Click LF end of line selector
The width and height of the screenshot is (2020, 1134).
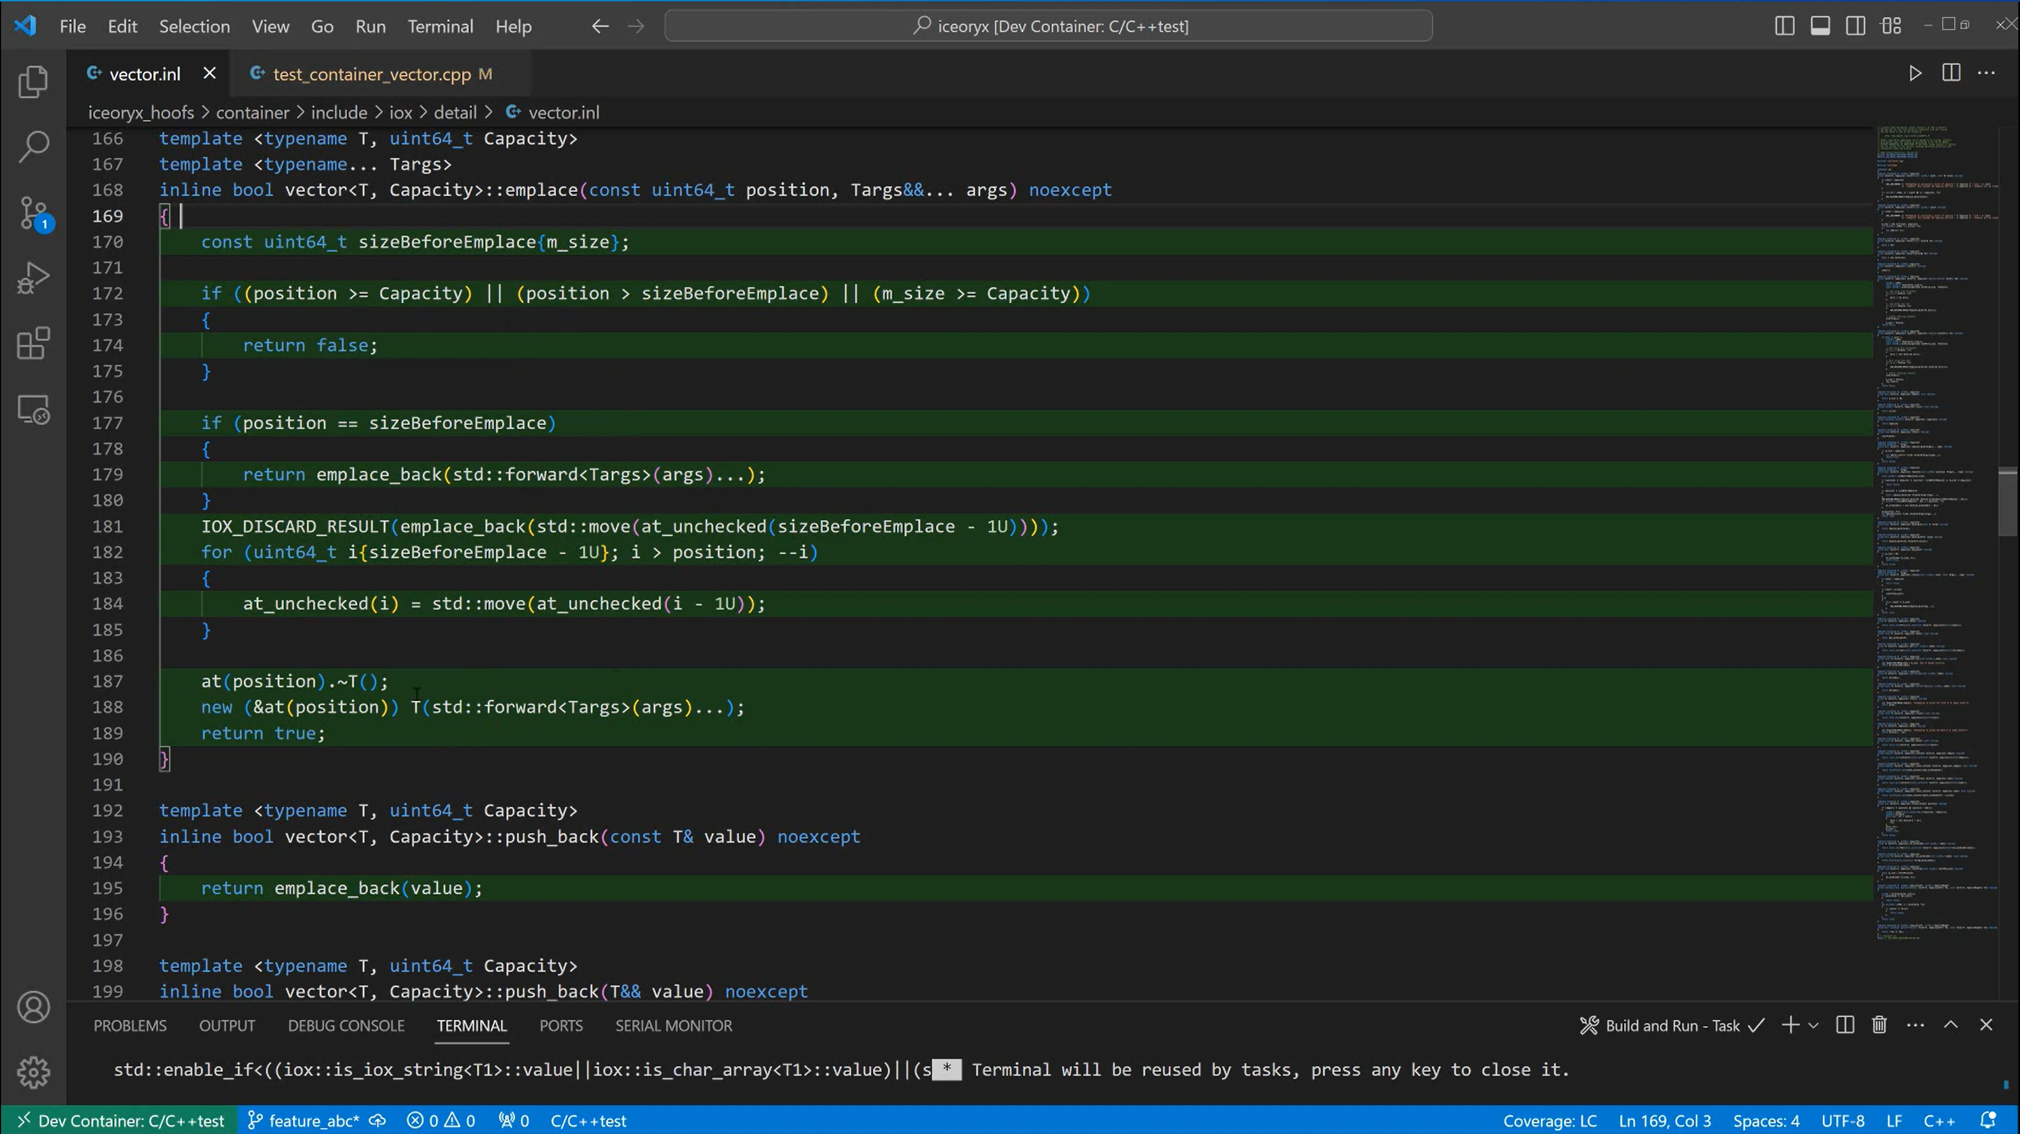(x=1894, y=1121)
